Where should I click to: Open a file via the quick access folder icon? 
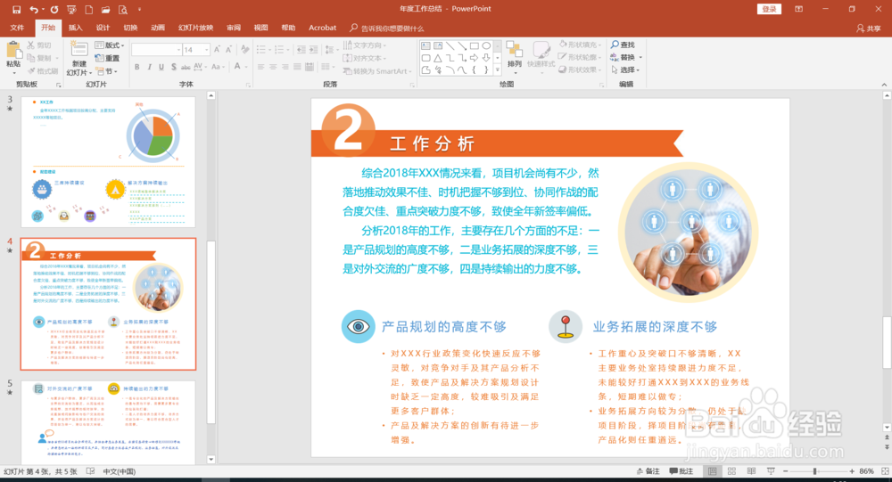(x=106, y=9)
